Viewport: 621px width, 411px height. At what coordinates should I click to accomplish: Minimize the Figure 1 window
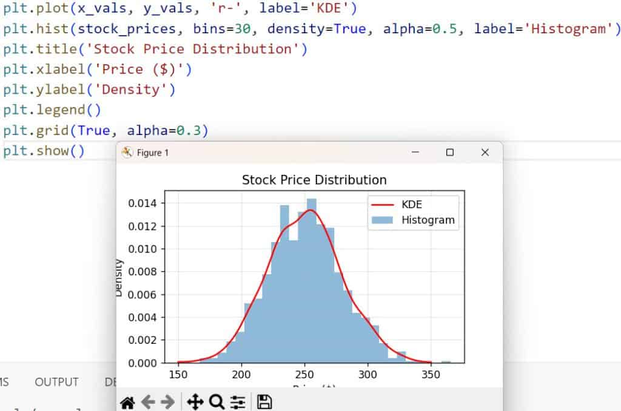(415, 153)
